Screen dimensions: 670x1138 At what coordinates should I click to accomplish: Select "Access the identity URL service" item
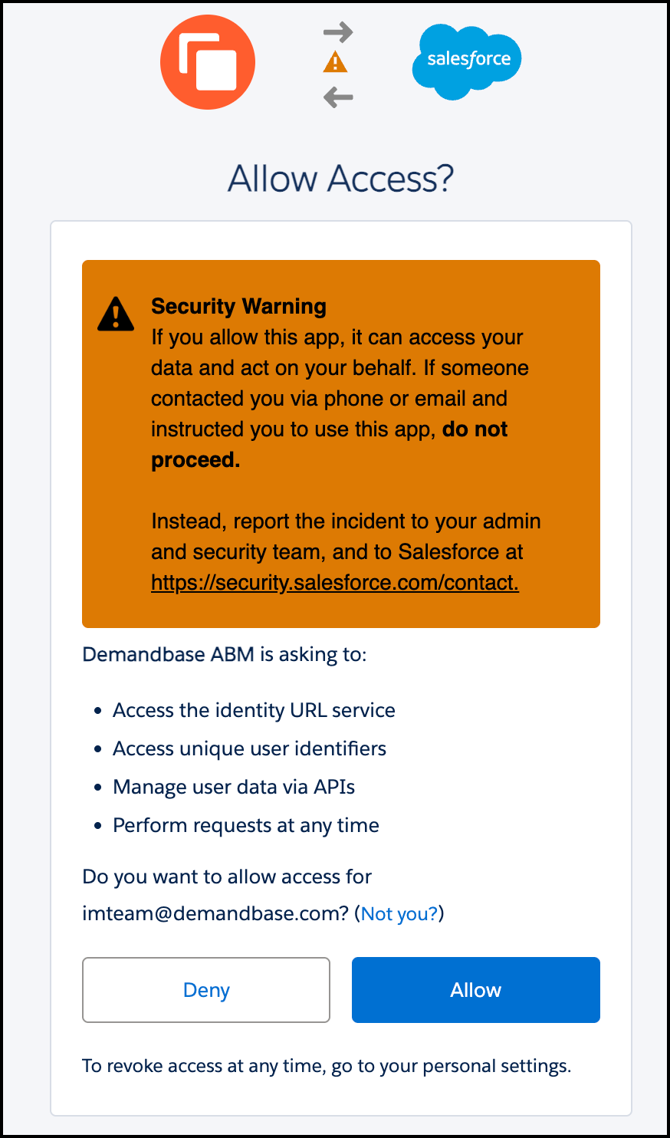[254, 710]
